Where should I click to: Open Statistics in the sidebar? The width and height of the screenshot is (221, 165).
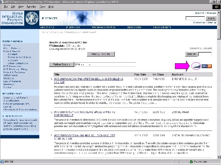click(x=9, y=78)
